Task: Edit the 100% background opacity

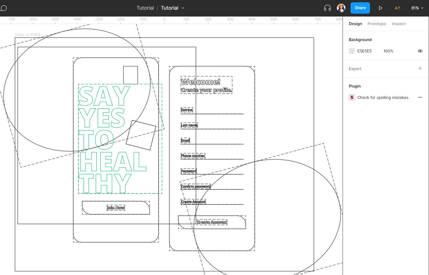Action: pyautogui.click(x=388, y=51)
